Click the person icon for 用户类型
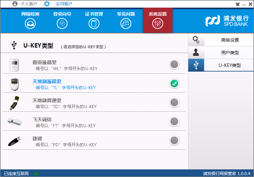Viewport: 254px width, 177px height. [x=196, y=53]
